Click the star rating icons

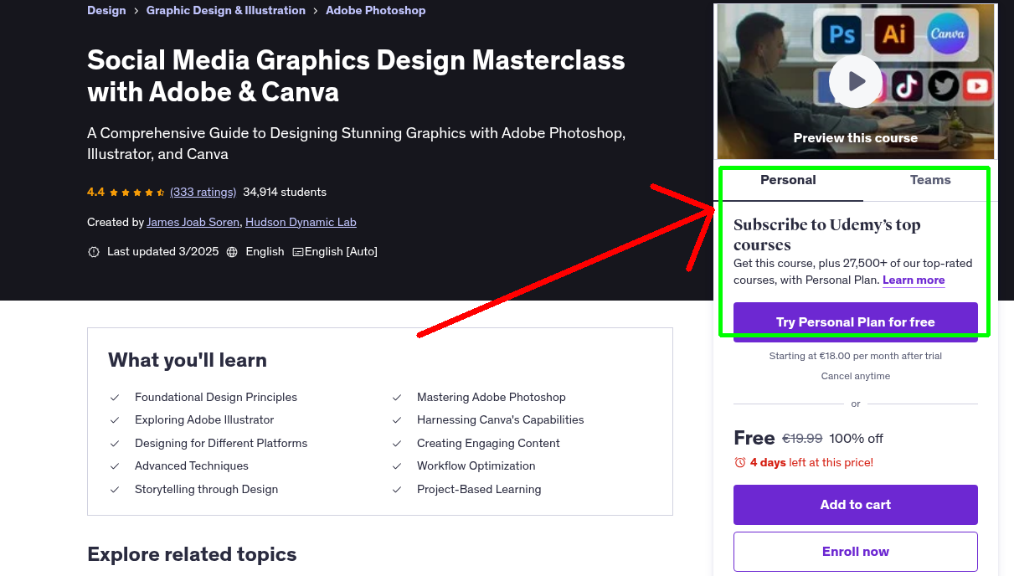[x=137, y=192]
